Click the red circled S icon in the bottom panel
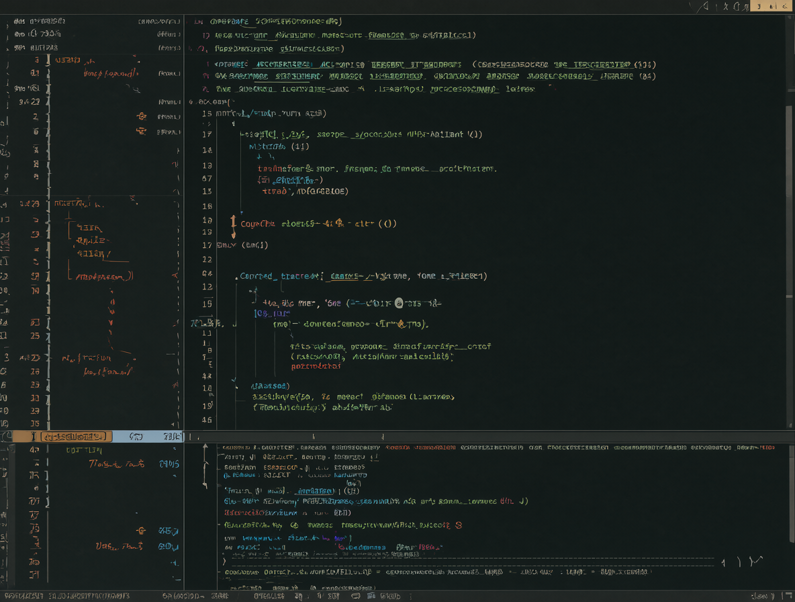The image size is (795, 602). (x=459, y=525)
